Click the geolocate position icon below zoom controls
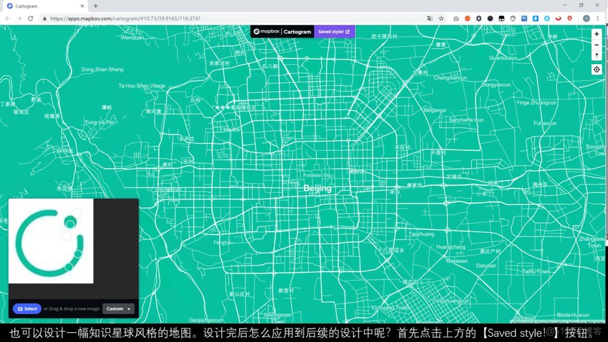608x342 pixels. [x=597, y=69]
